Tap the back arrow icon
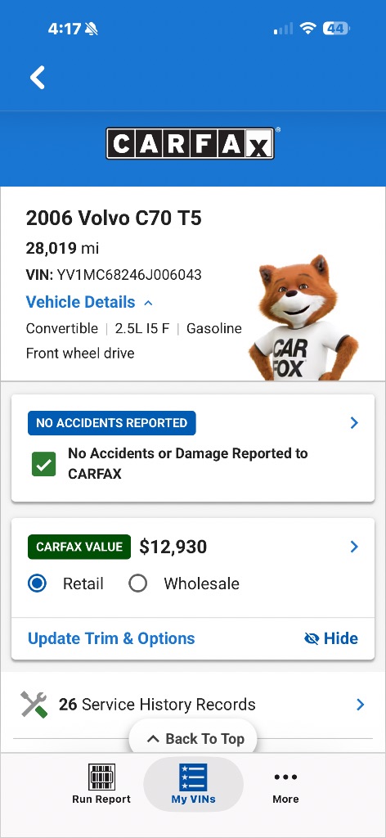 [x=38, y=78]
